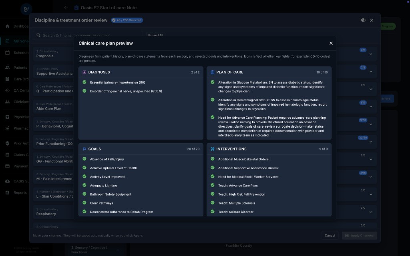Viewport: 410px width, 256px height.
Task: Click check icon beside Essential hypertension (I10)
Action: click(x=84, y=82)
